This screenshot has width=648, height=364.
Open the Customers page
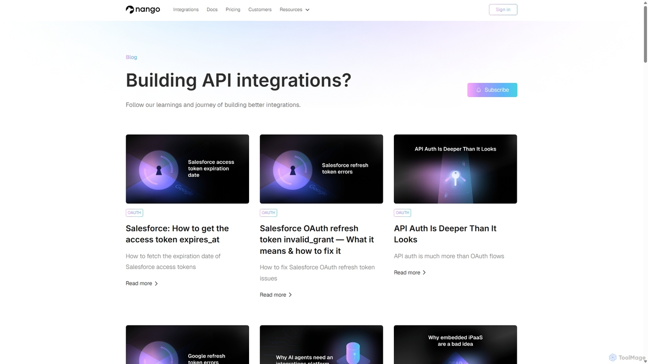260,10
